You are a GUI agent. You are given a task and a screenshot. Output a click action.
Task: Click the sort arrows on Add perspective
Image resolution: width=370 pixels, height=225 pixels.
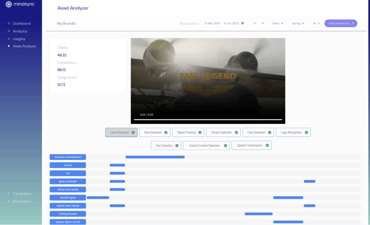coord(353,24)
